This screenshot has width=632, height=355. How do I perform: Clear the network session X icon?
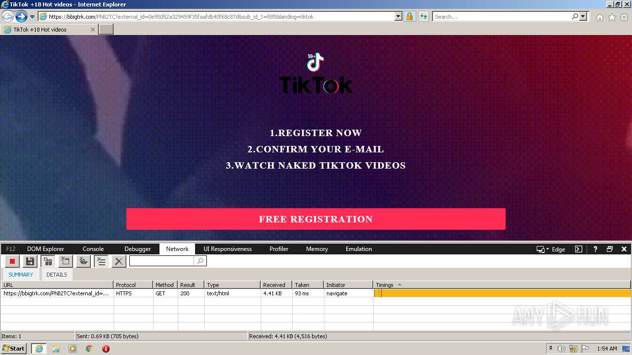pos(119,261)
